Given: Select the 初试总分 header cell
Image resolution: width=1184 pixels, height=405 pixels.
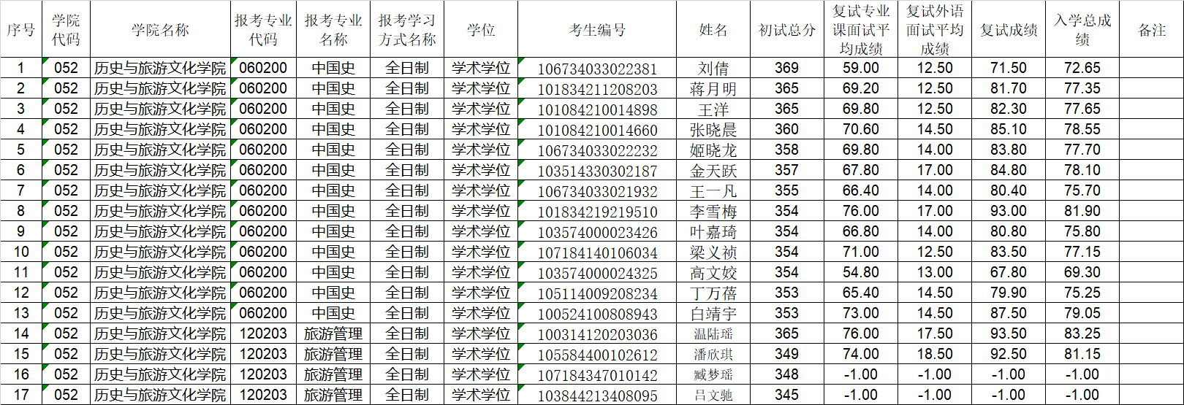Looking at the screenshot, I should click(786, 30).
